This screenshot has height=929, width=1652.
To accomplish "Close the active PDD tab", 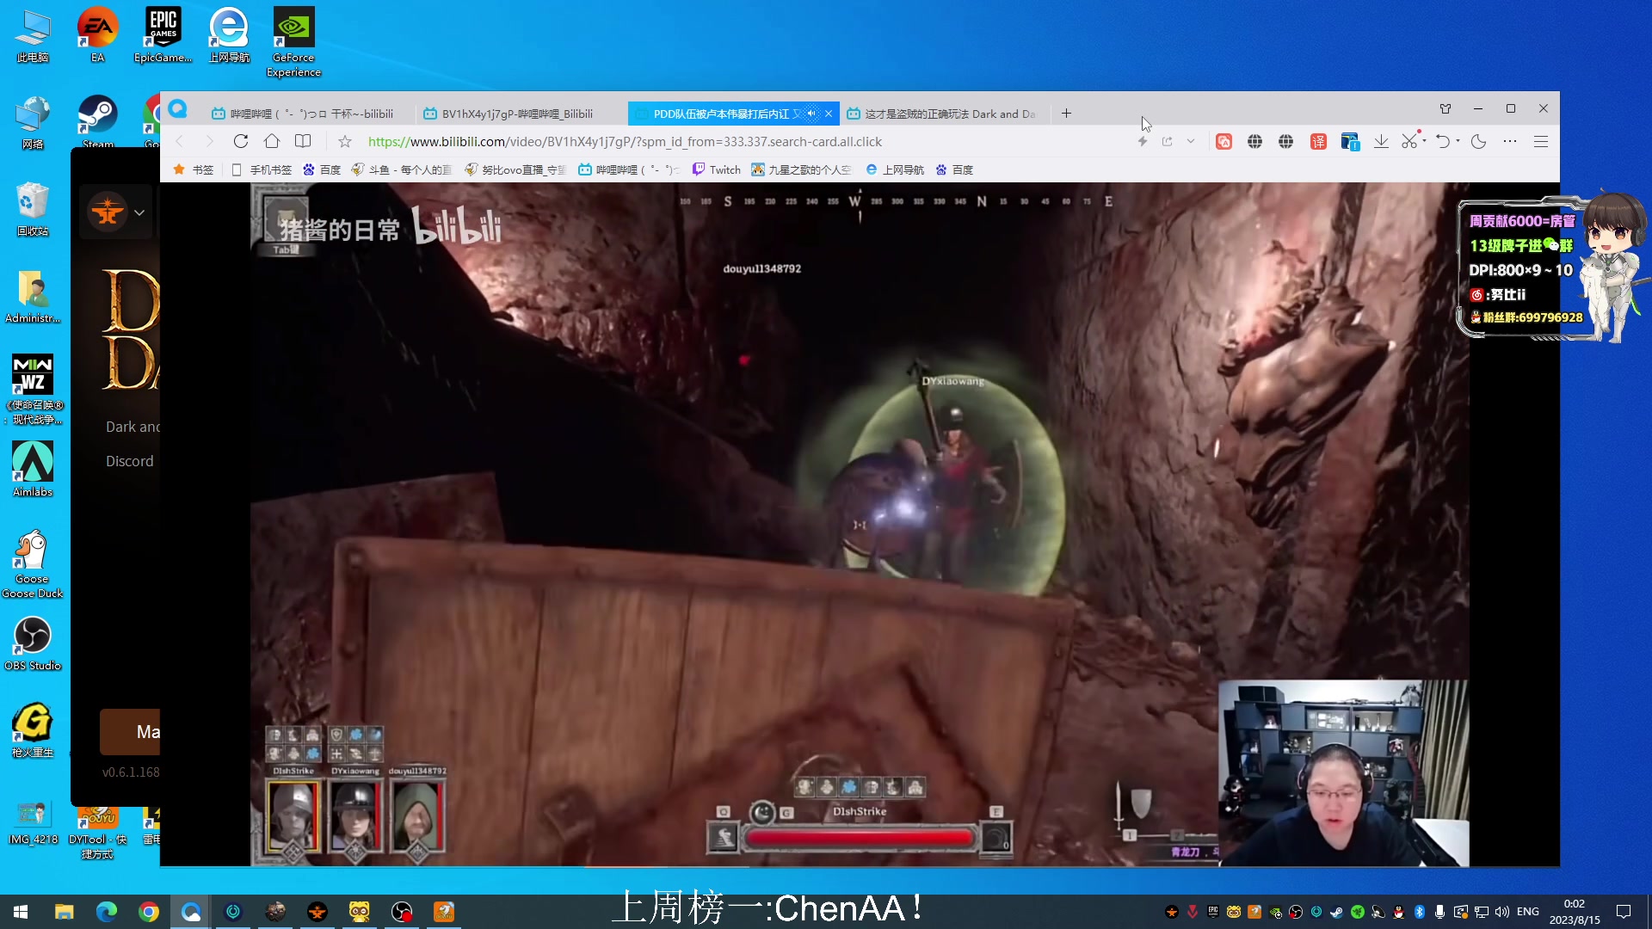I will [x=829, y=114].
